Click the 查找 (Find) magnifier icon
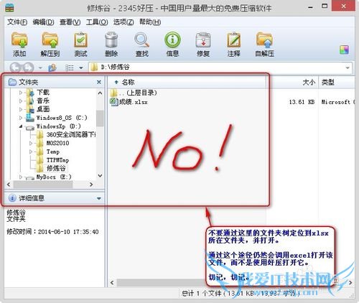The height and width of the screenshot is (303, 359). point(142,39)
